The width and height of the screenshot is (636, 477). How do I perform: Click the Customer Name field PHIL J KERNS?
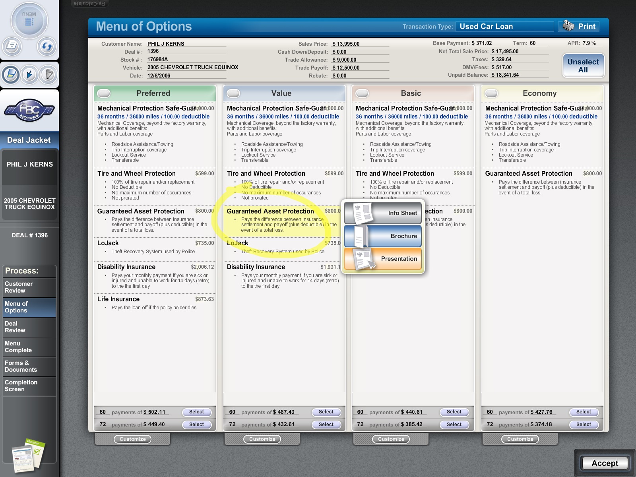[x=186, y=44]
